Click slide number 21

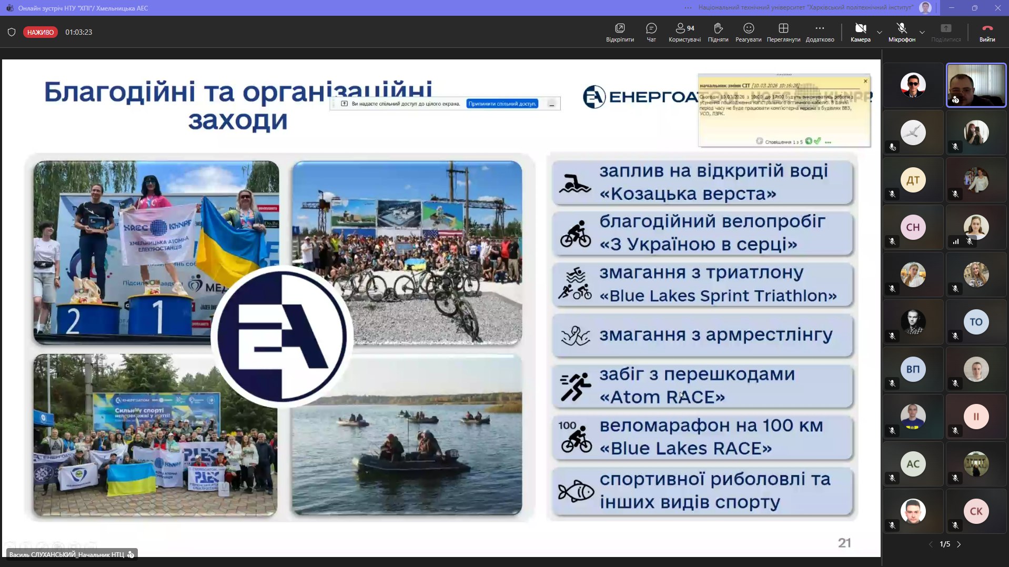844,543
